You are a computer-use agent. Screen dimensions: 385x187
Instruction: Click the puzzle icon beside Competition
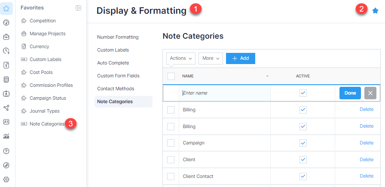(x=24, y=21)
